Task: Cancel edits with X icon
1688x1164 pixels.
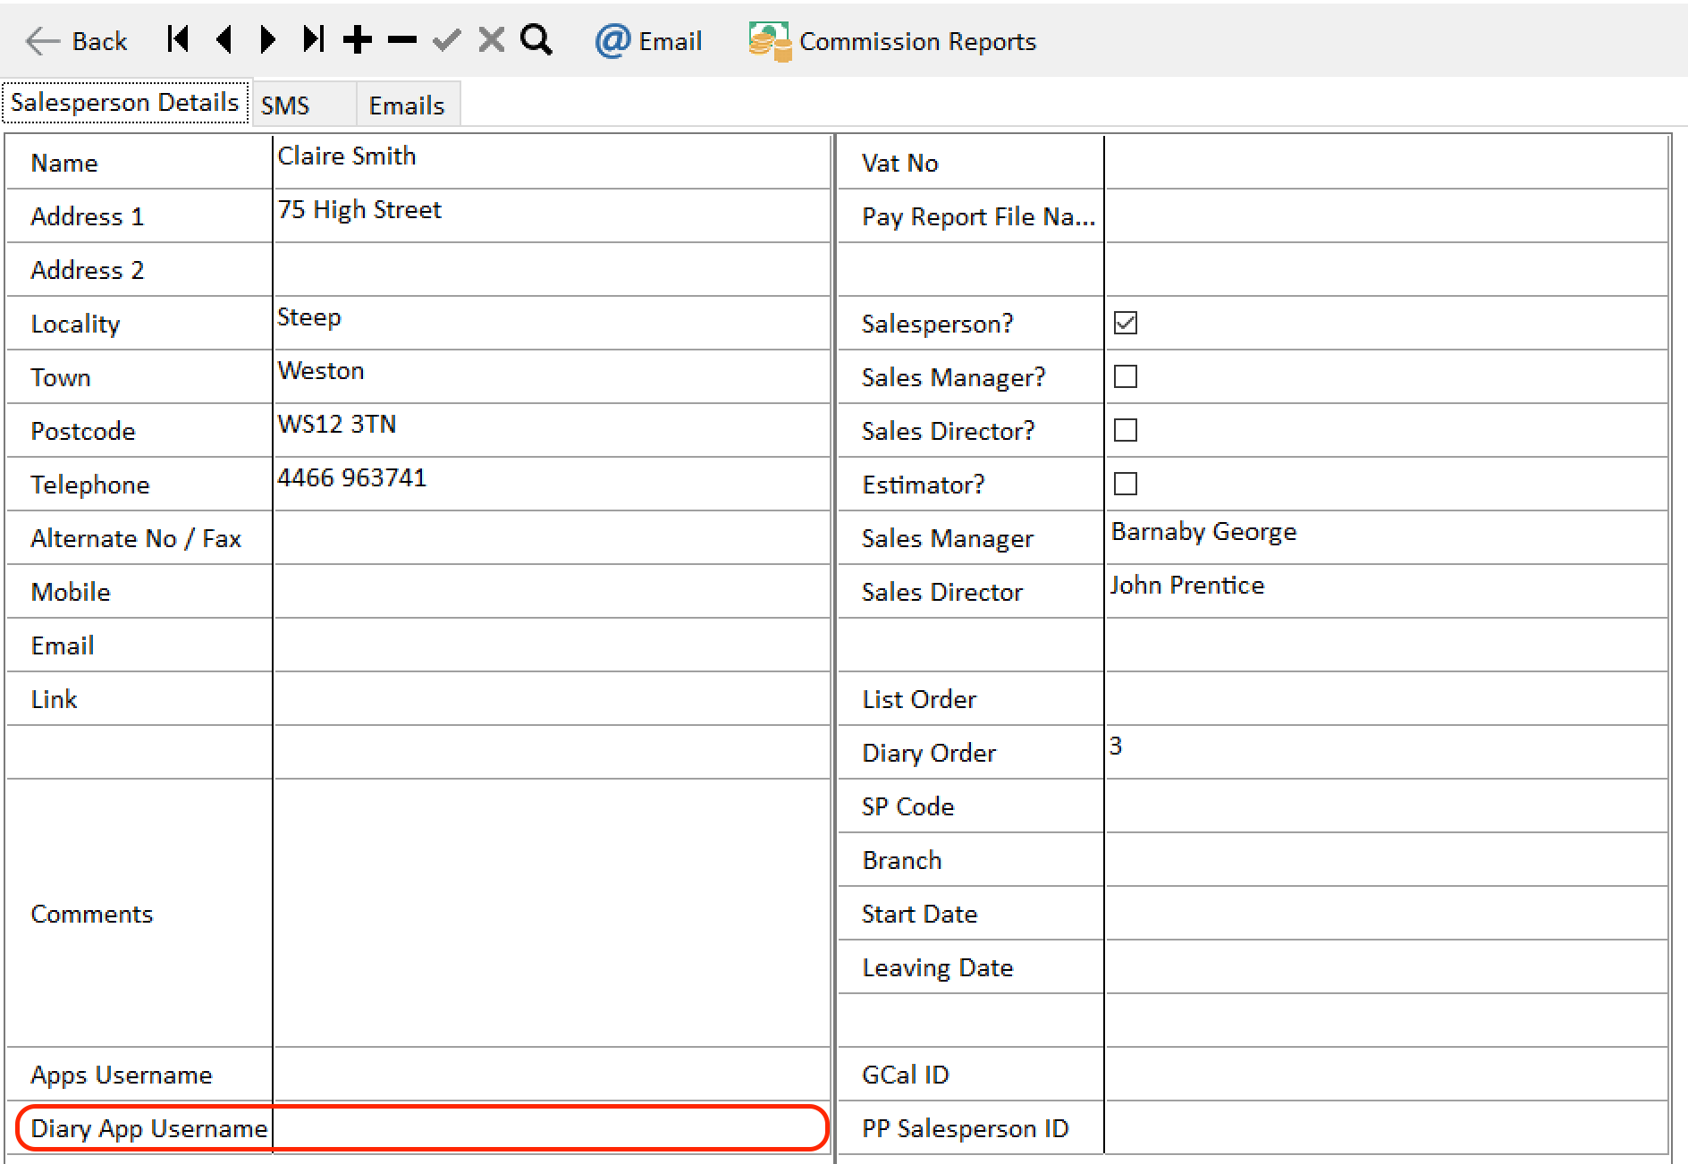Action: [x=491, y=40]
